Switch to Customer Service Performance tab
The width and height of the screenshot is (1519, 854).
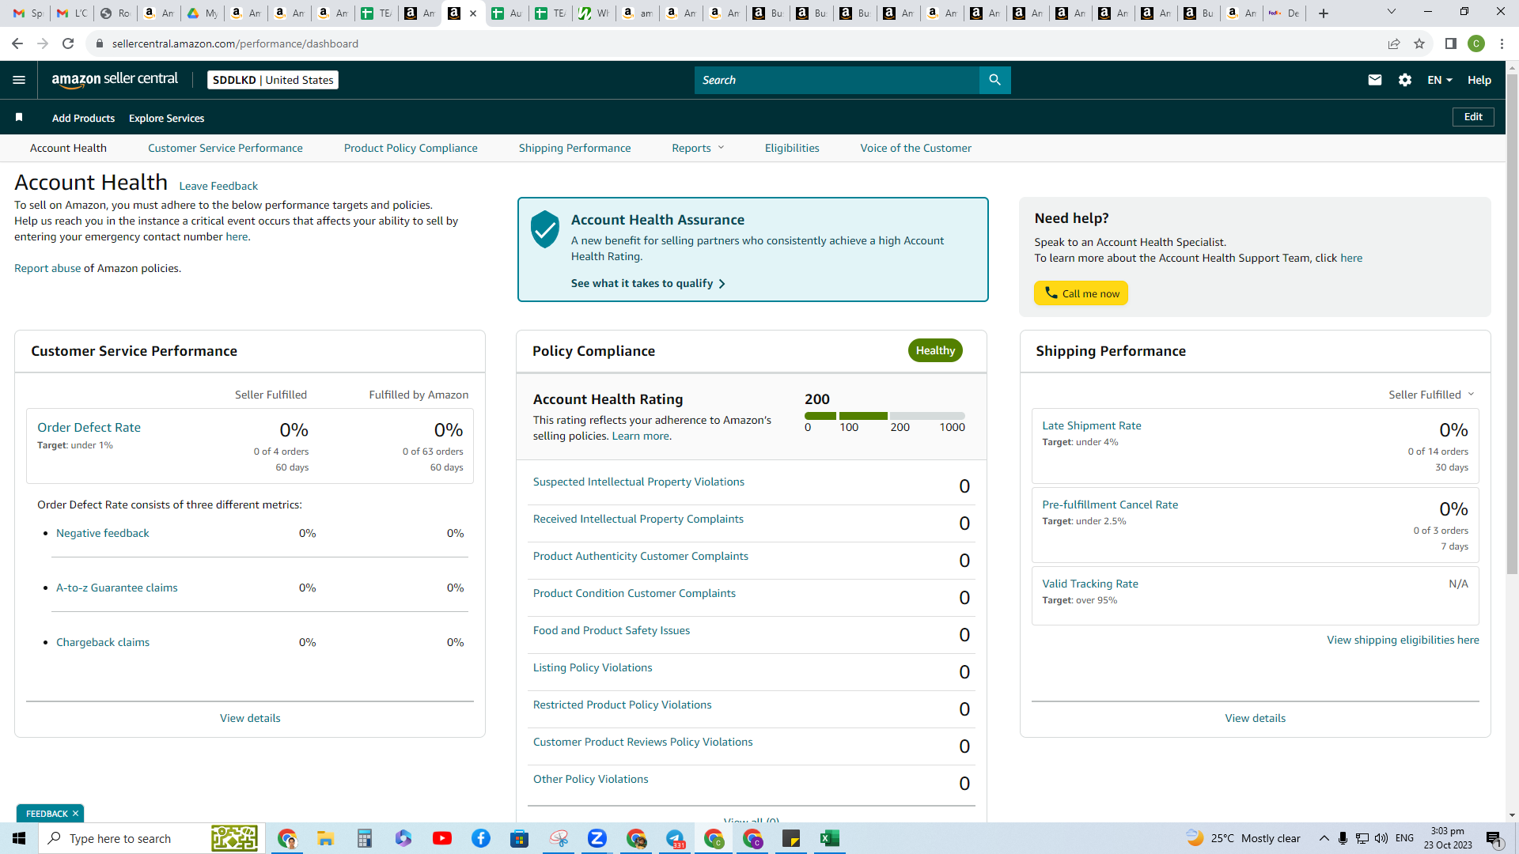(225, 148)
